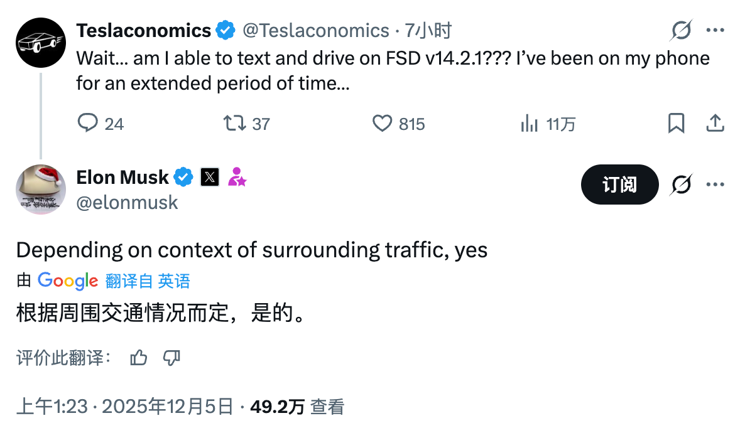This screenshot has width=740, height=428.
Task: Bookmark the Teslaconomics tweet
Action: tap(676, 123)
